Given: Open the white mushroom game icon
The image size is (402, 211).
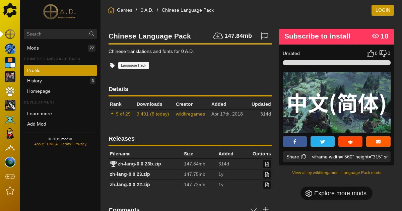Looking at the screenshot, I should (x=10, y=91).
